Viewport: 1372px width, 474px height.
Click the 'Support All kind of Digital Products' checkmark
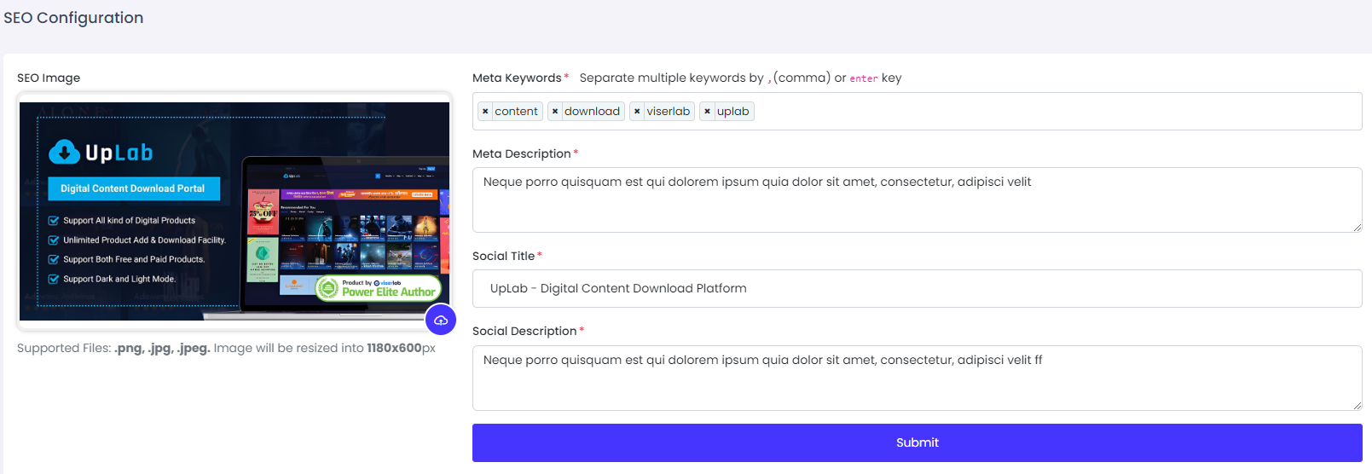tap(54, 220)
